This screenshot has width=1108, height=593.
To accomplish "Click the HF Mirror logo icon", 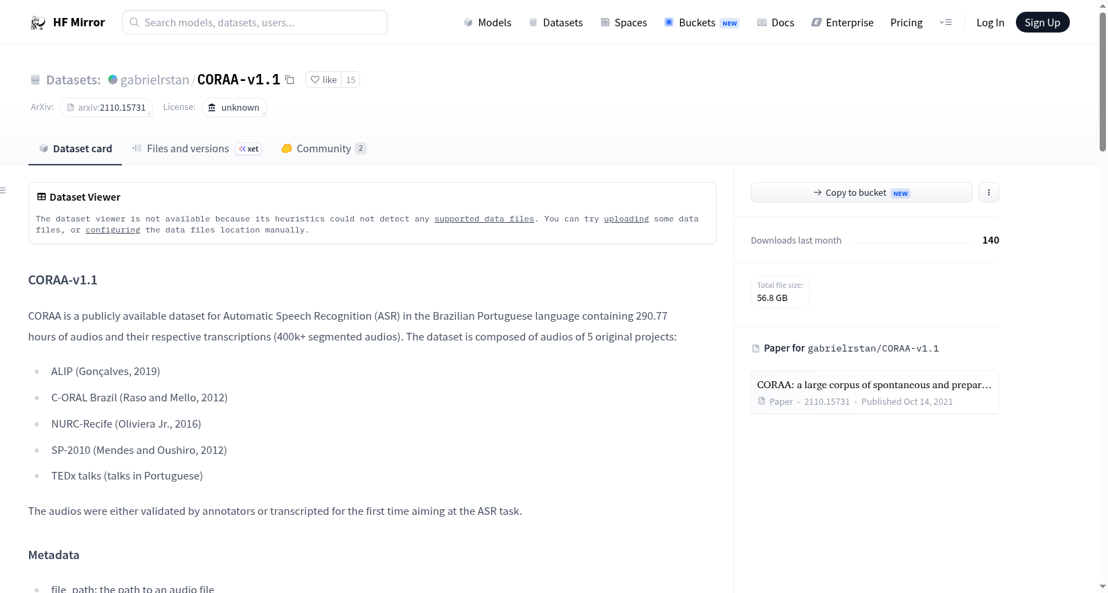I will pyautogui.click(x=38, y=22).
